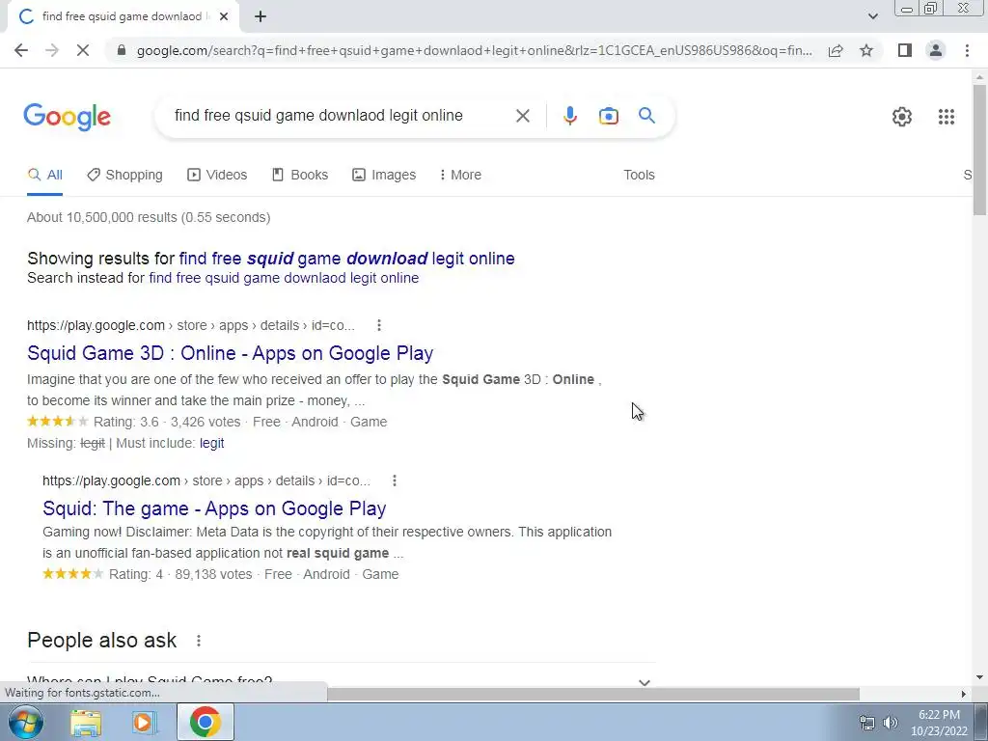The height and width of the screenshot is (741, 988).
Task: Open File Explorer from taskbar
Action: (86, 722)
